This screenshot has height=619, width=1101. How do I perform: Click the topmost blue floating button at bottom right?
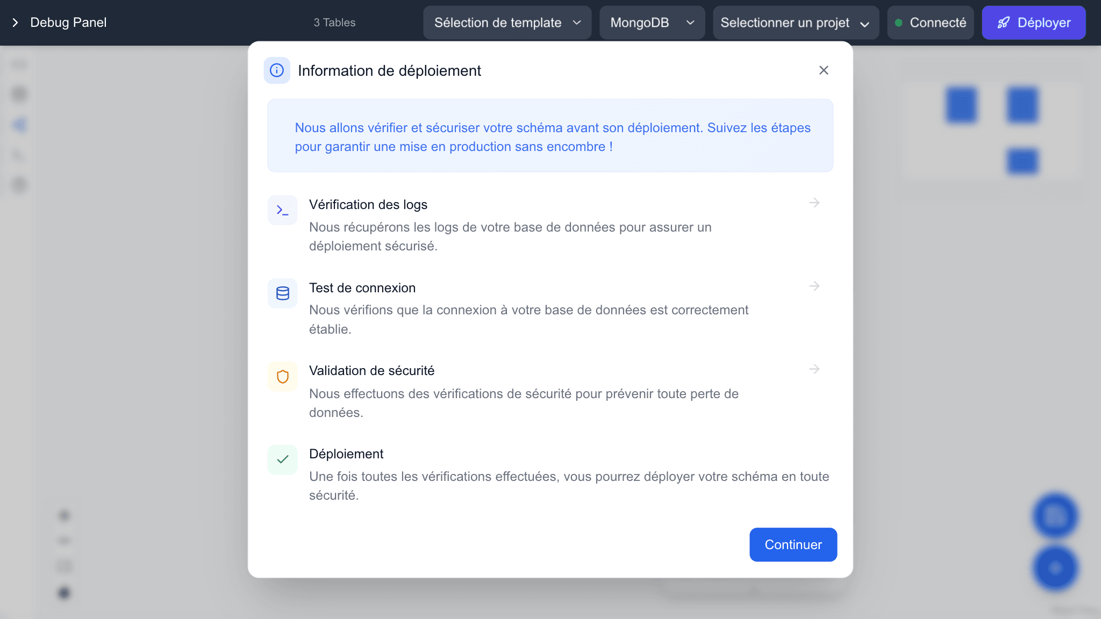[1055, 515]
